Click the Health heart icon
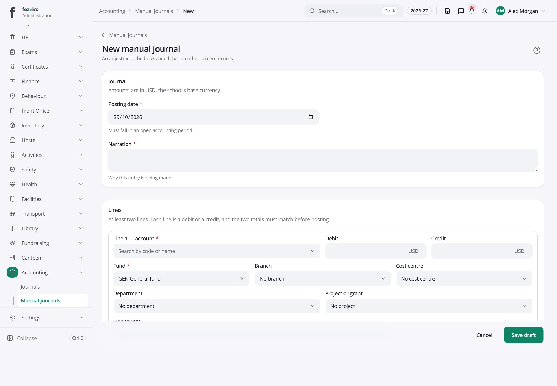 point(12,184)
